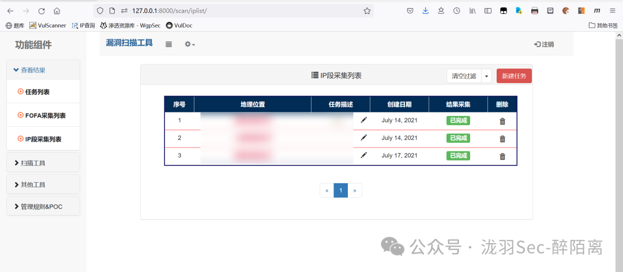
Task: Expand the 其他工具 sidebar section
Action: tap(43, 184)
